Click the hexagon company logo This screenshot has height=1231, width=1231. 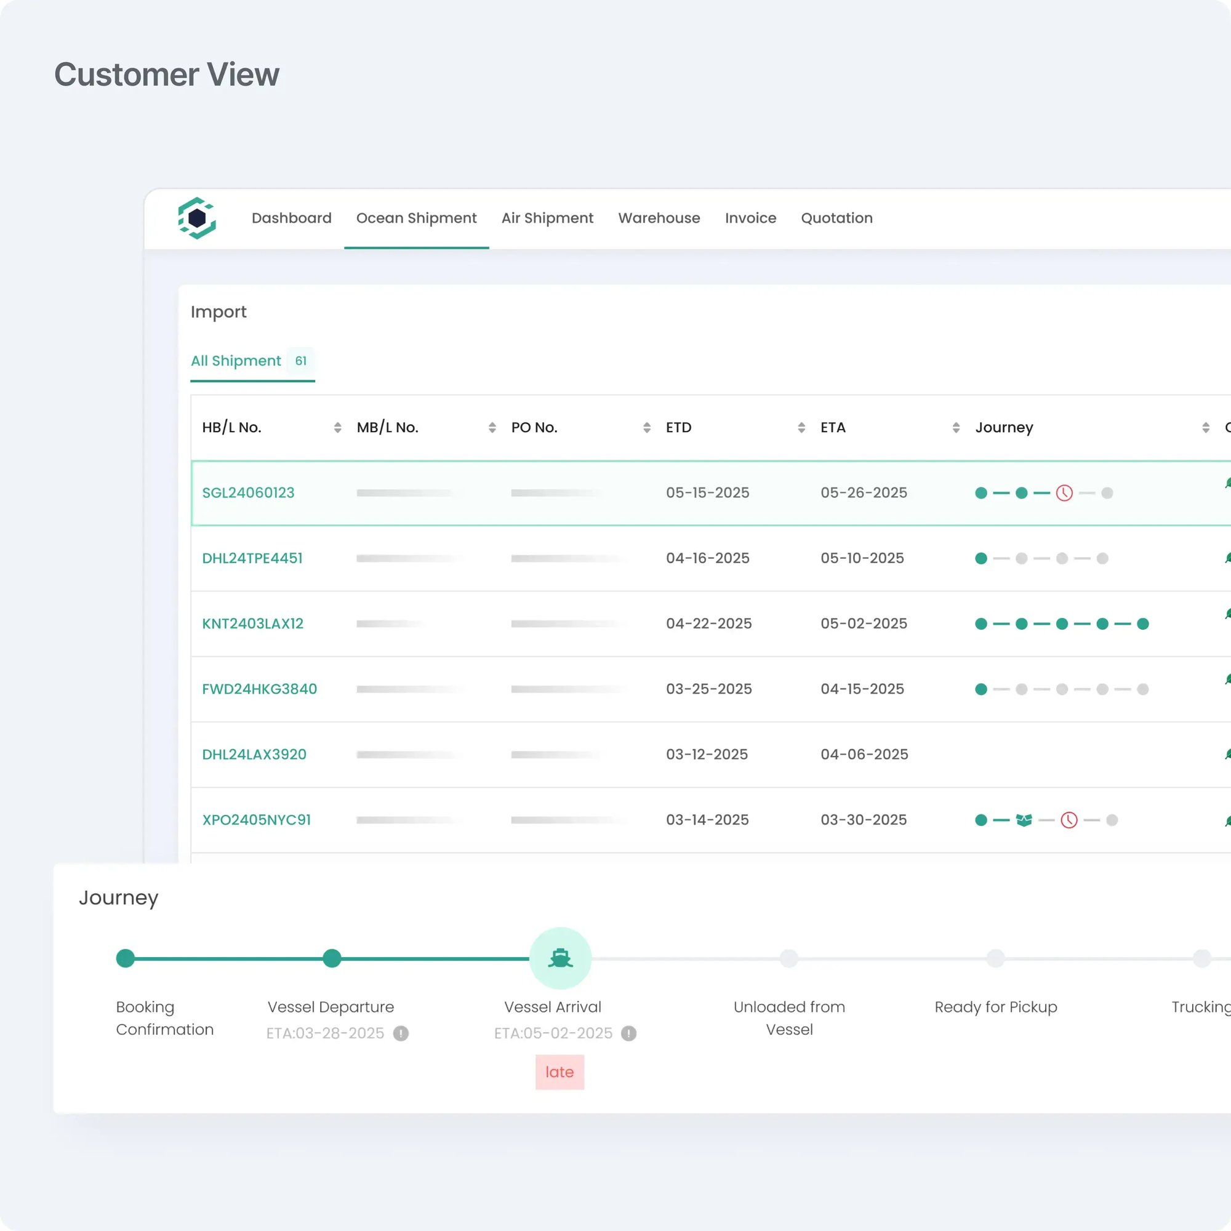coord(197,218)
